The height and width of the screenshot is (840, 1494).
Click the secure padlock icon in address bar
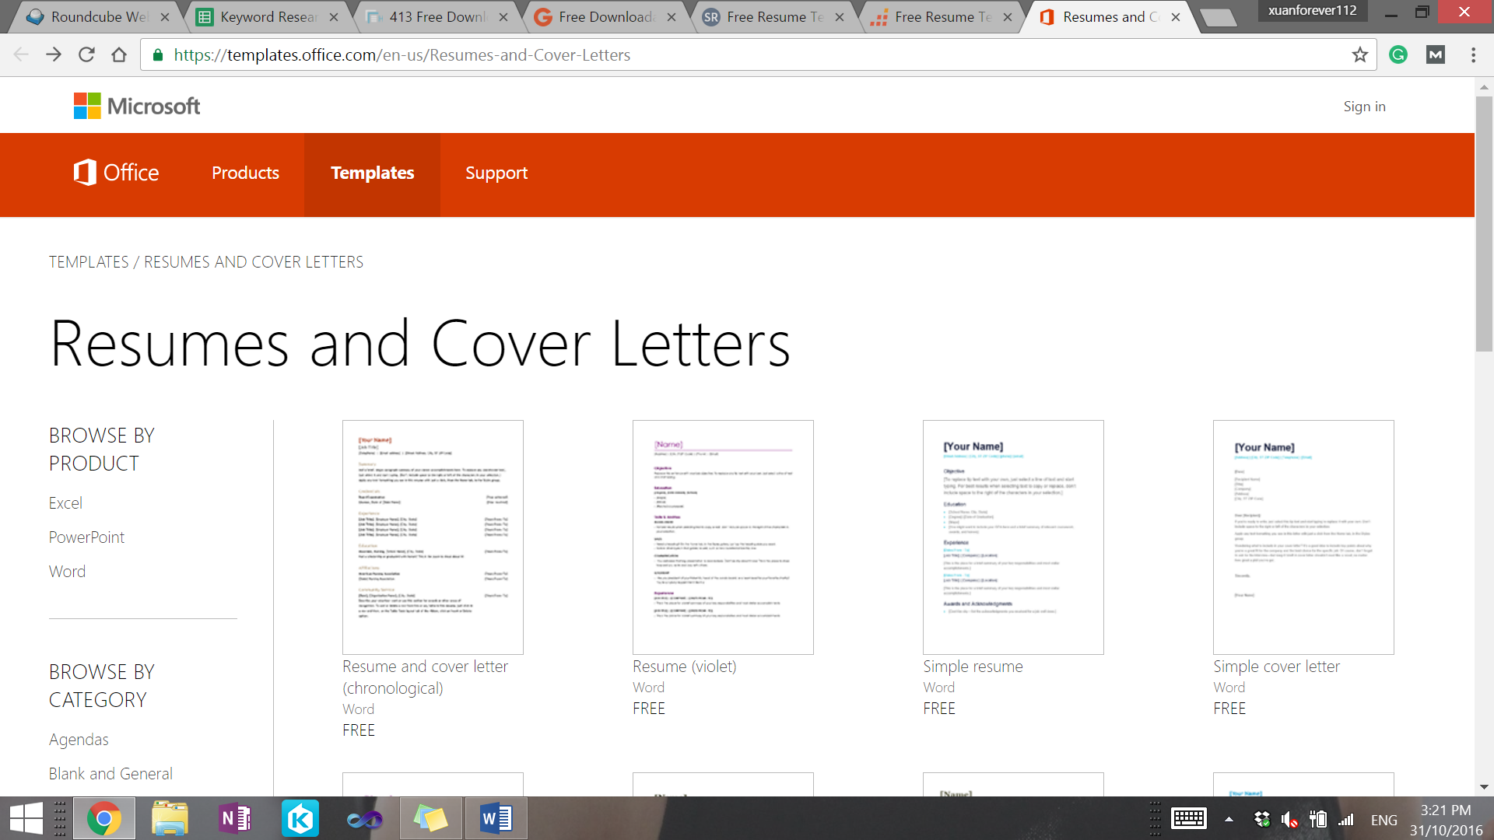click(x=158, y=54)
